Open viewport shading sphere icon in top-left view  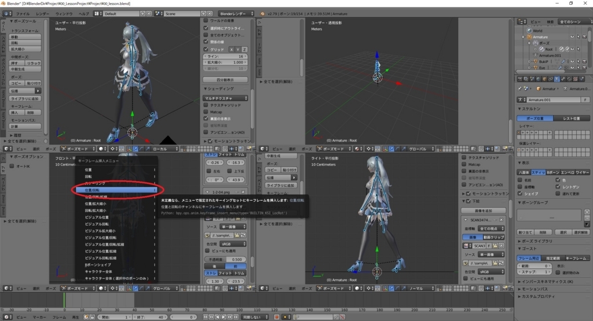pyautogui.click(x=101, y=149)
